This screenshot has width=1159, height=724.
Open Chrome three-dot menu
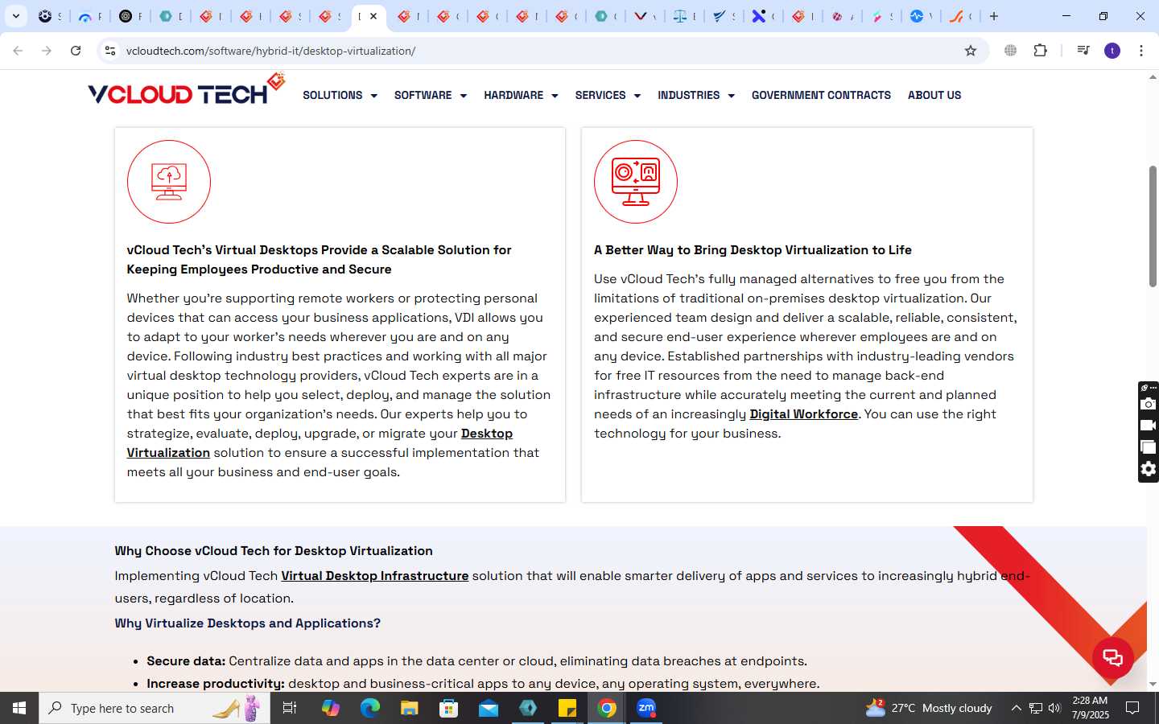point(1141,51)
